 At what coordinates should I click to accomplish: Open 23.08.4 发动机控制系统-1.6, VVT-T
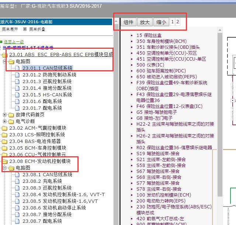[x=63, y=195]
